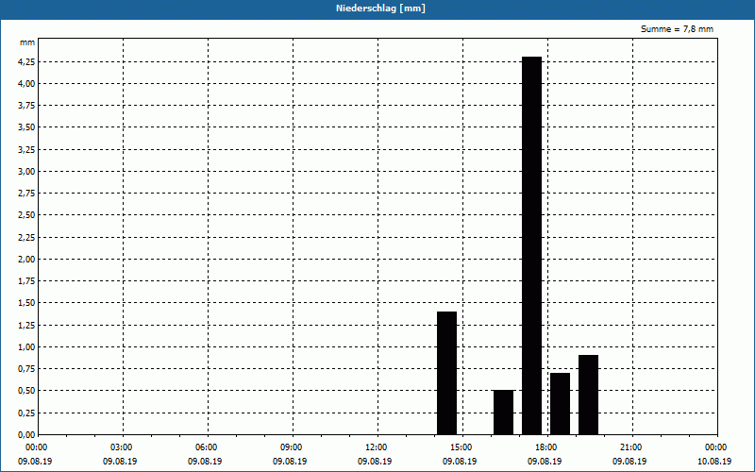
Task: Click the 10.08.19 date label
Action: pos(714,461)
